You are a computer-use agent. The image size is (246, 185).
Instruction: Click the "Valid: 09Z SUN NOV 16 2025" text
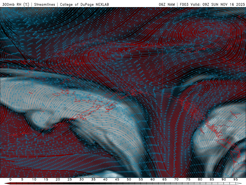pos(218,4)
